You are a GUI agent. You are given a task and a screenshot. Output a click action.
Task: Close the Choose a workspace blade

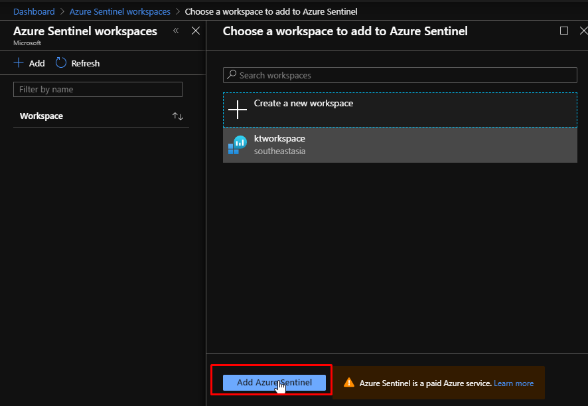coord(581,31)
